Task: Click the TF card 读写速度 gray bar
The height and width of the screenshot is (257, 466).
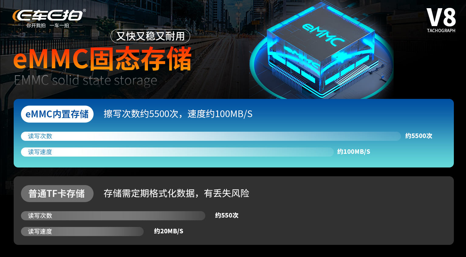Action: (x=82, y=232)
